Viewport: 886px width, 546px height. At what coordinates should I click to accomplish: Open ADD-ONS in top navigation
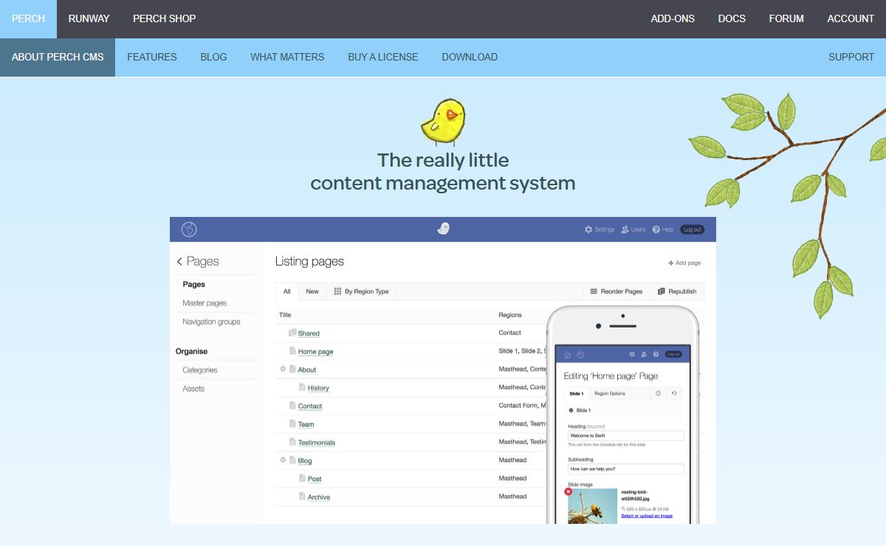(x=673, y=18)
